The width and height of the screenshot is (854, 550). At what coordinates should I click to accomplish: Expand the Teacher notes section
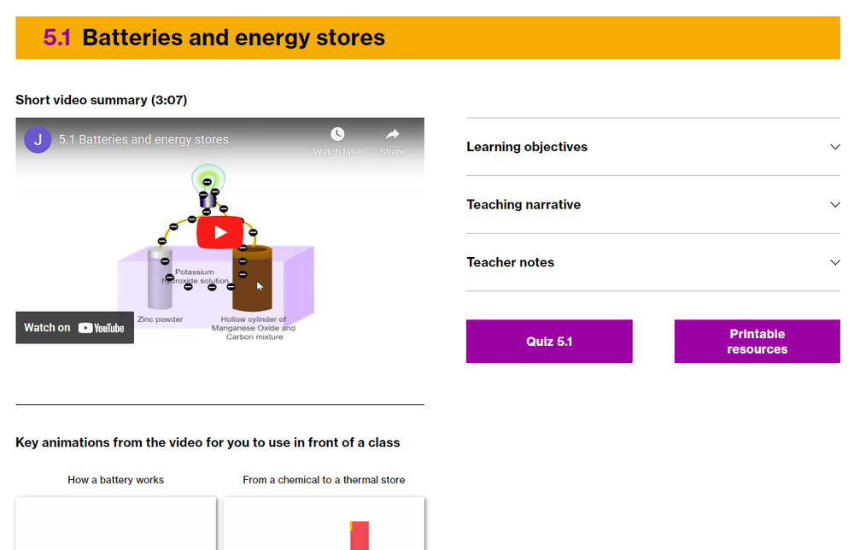pos(653,262)
